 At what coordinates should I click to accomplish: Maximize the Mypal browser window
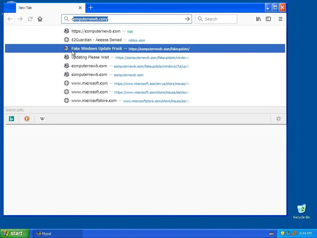coord(275,8)
